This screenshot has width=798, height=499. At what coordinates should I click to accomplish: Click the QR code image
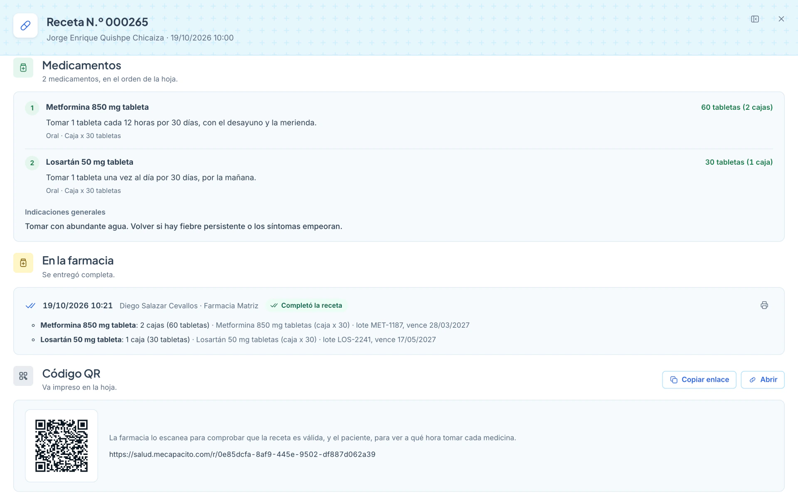click(x=62, y=446)
